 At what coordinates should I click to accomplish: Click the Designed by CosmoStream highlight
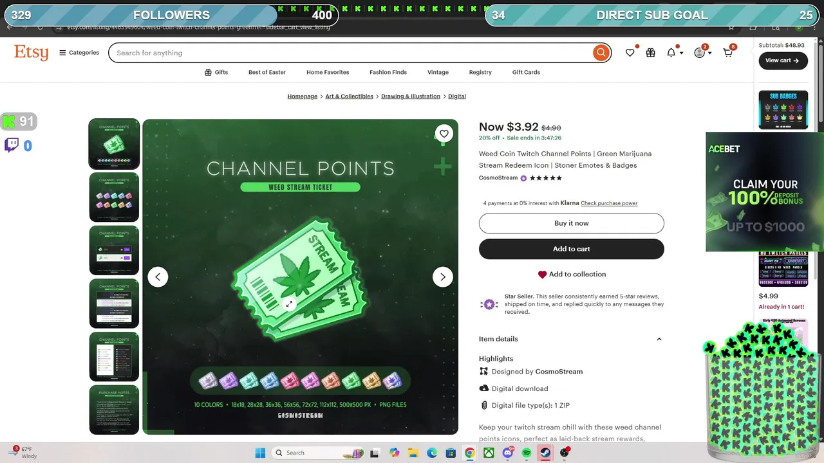point(537,372)
